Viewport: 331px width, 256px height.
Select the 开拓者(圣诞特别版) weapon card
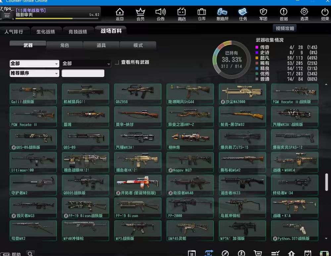pos(138,185)
